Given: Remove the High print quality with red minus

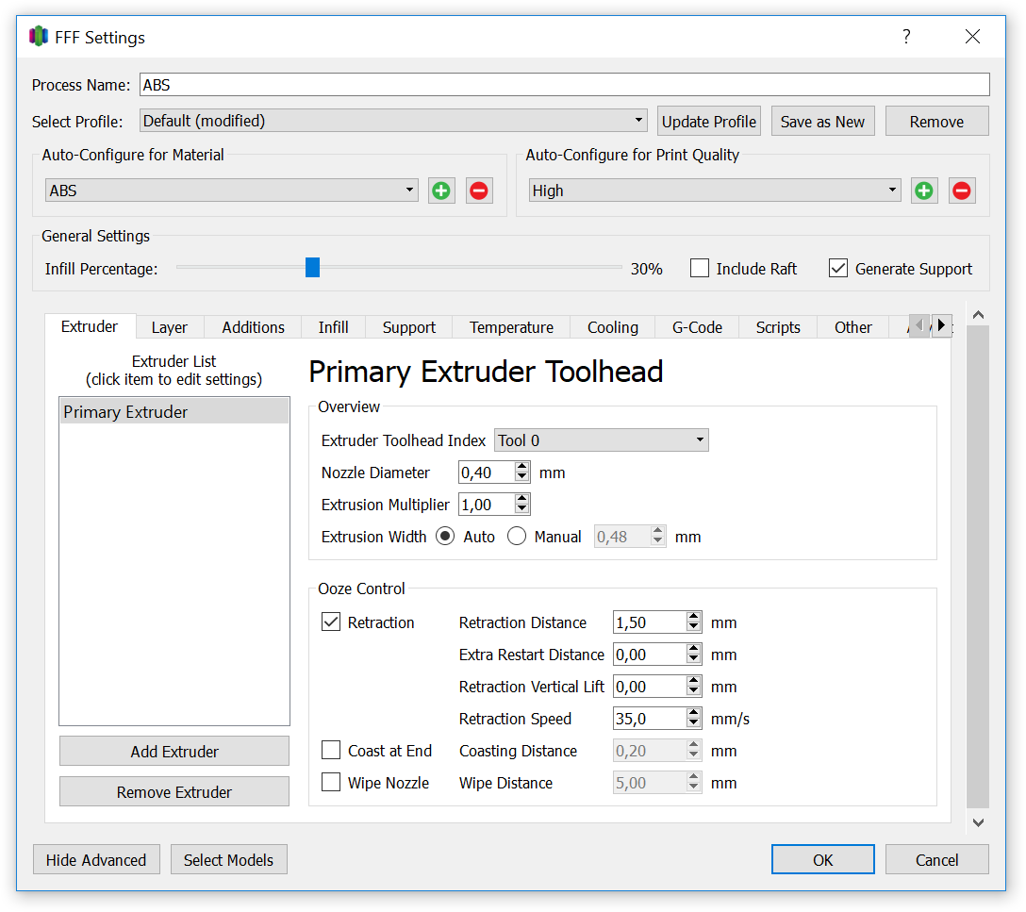Looking at the screenshot, I should (x=962, y=191).
